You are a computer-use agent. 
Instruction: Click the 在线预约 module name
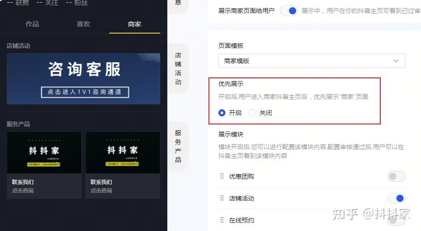click(x=242, y=221)
